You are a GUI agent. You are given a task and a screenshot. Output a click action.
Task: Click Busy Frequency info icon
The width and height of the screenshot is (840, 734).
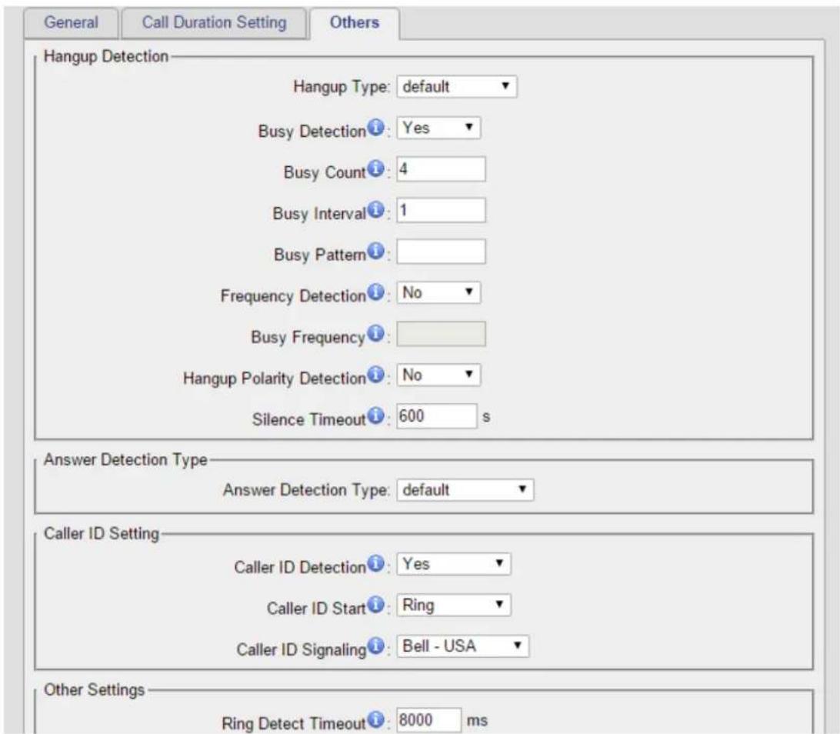tap(376, 333)
